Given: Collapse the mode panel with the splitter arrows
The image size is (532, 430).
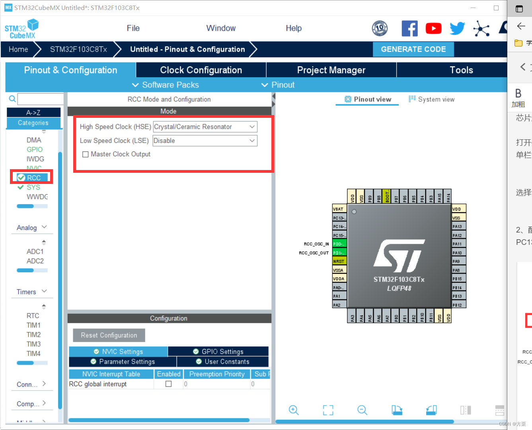Looking at the screenshot, I should pyautogui.click(x=273, y=100).
